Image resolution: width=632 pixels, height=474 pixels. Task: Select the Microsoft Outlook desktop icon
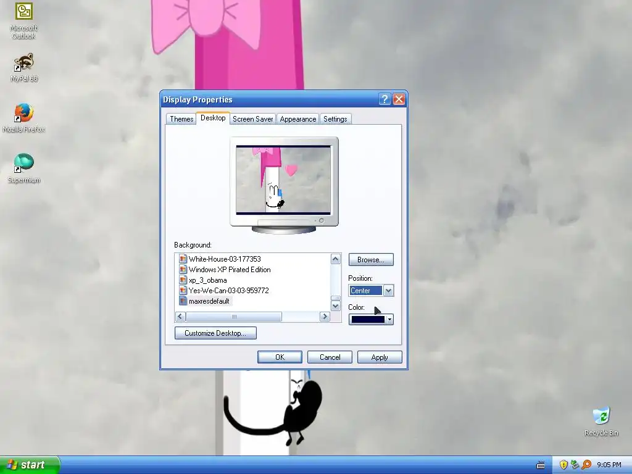23,20
